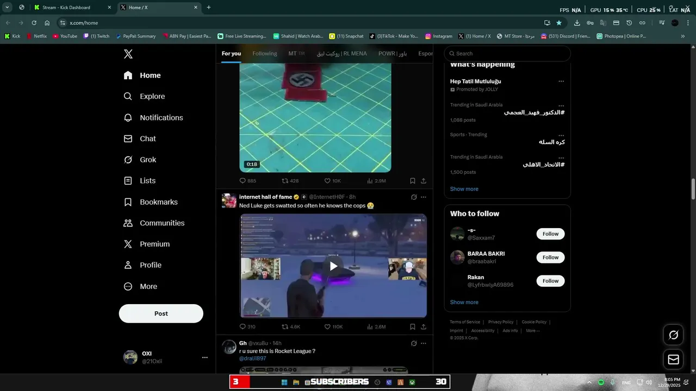The image size is (696, 391).
Task: Open Notifications page
Action: point(153,117)
